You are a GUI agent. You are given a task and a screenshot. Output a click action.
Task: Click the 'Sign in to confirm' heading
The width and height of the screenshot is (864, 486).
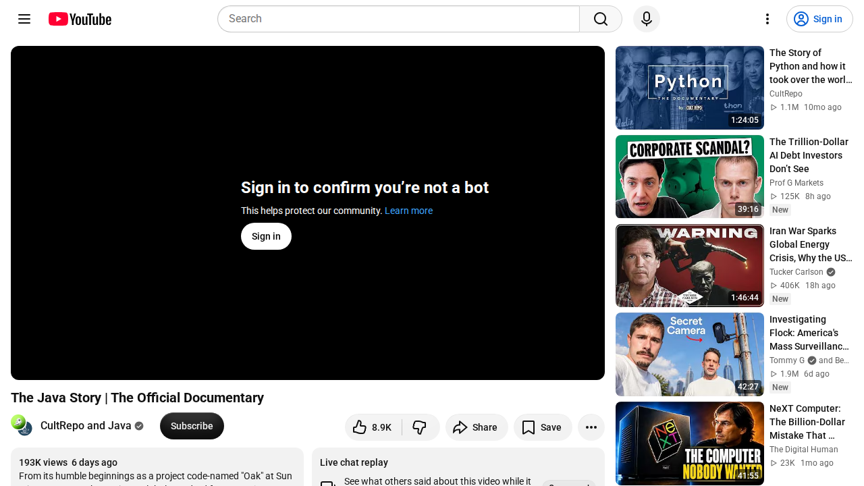point(364,188)
